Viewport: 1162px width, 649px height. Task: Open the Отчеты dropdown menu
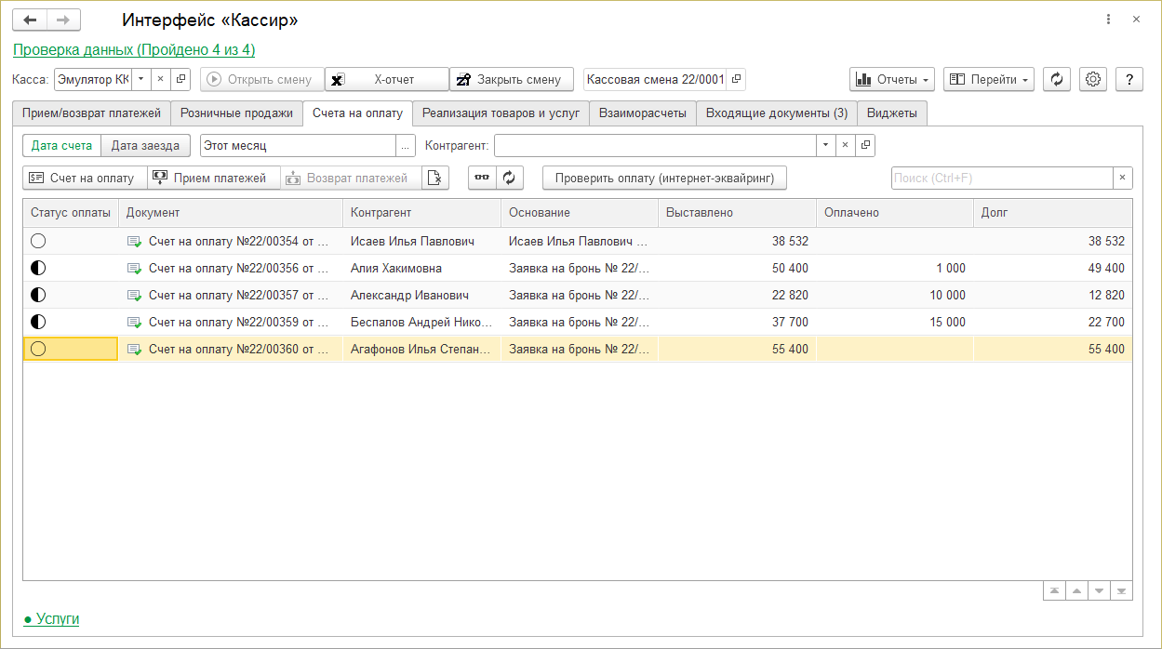tap(891, 79)
